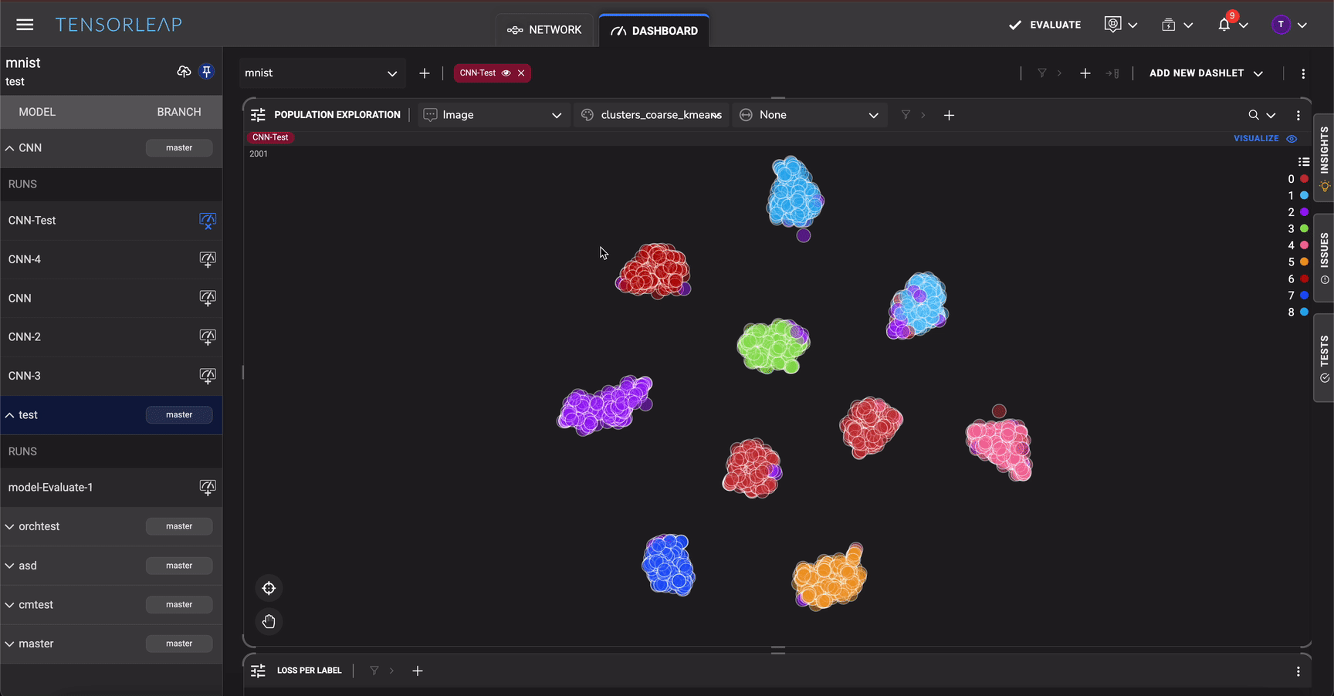Image resolution: width=1334 pixels, height=696 pixels.
Task: Toggle the CNN-Test run display icon
Action: 208,221
